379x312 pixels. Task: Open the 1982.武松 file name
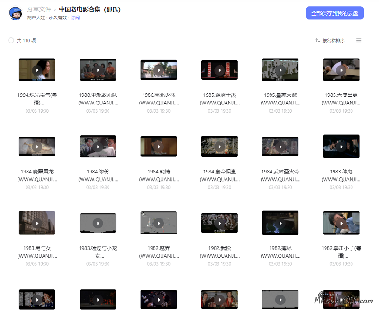click(x=219, y=251)
